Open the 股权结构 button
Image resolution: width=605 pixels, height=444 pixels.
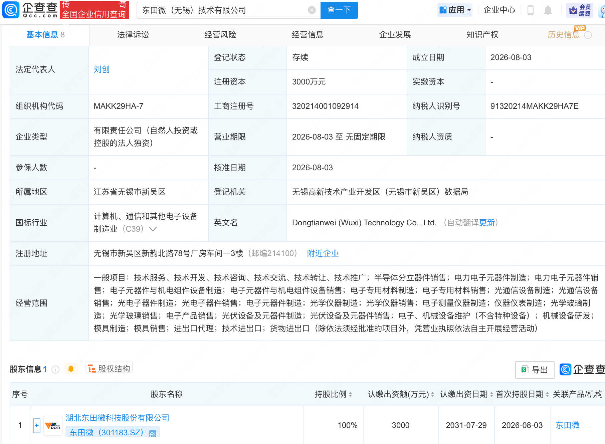[109, 369]
